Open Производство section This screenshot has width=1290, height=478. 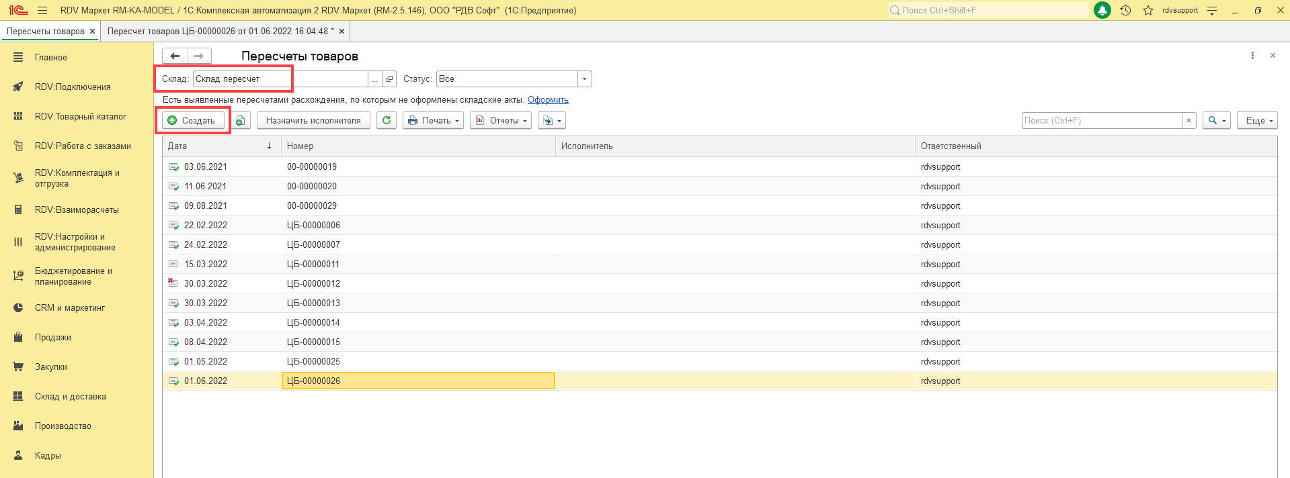(63, 426)
